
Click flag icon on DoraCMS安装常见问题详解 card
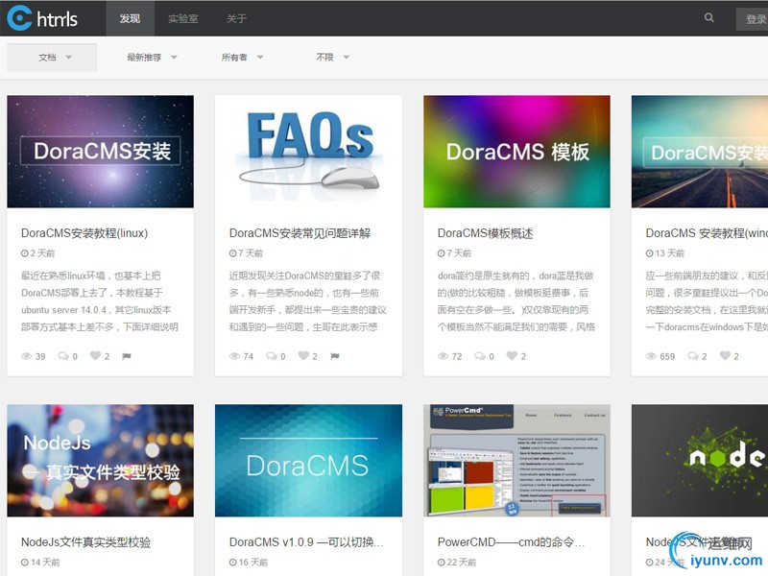click(x=334, y=356)
